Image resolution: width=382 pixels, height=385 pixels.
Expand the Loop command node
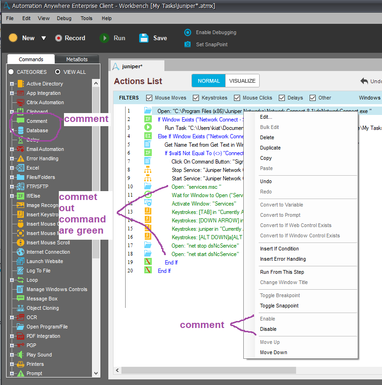12,280
